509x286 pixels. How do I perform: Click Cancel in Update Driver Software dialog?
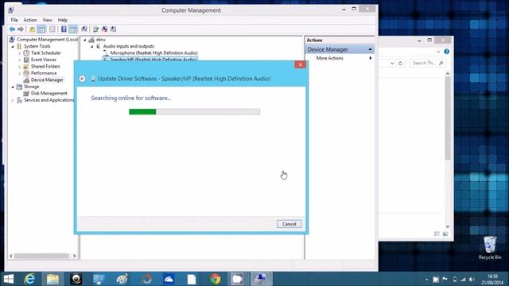coord(289,224)
